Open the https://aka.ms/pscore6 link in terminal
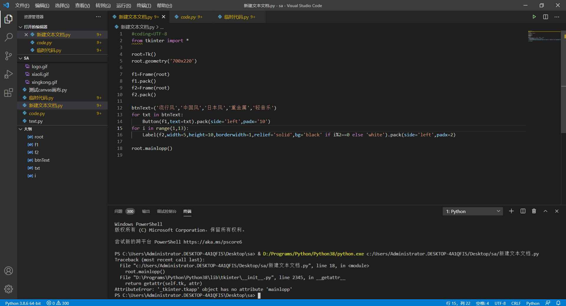This screenshot has height=306, width=566. click(x=213, y=242)
